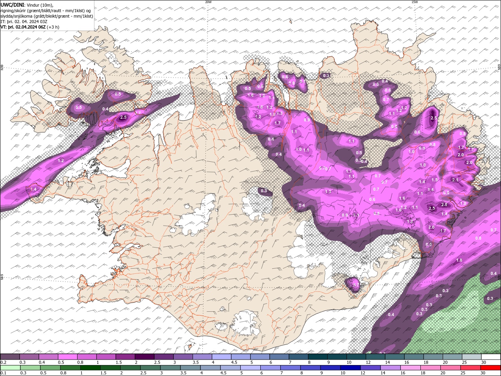Choose the 14 teal swatch on snow scale
501x376 pixels.
click(x=395, y=357)
